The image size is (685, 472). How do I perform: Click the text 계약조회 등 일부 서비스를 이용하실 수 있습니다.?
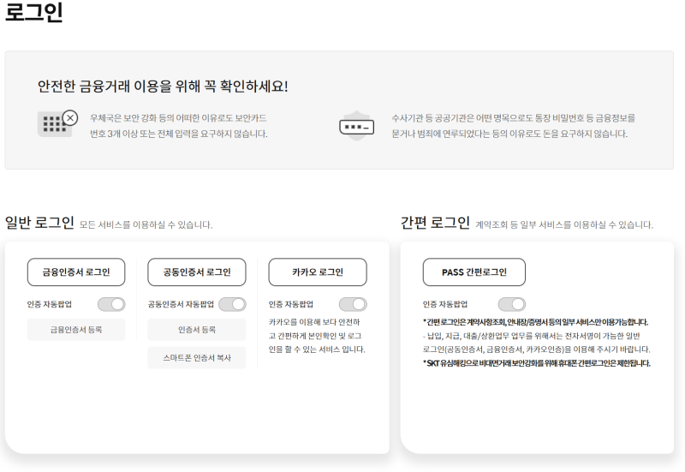click(x=564, y=224)
